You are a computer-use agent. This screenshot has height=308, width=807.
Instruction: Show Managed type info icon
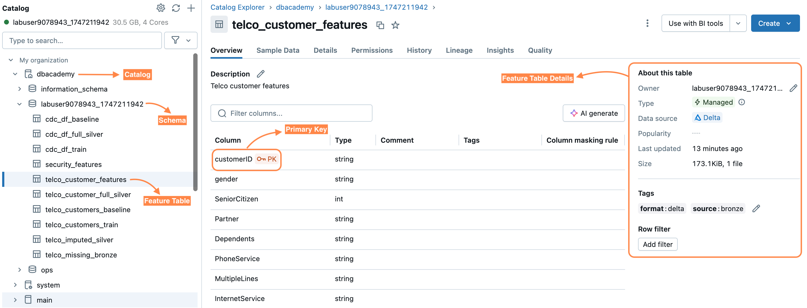741,102
